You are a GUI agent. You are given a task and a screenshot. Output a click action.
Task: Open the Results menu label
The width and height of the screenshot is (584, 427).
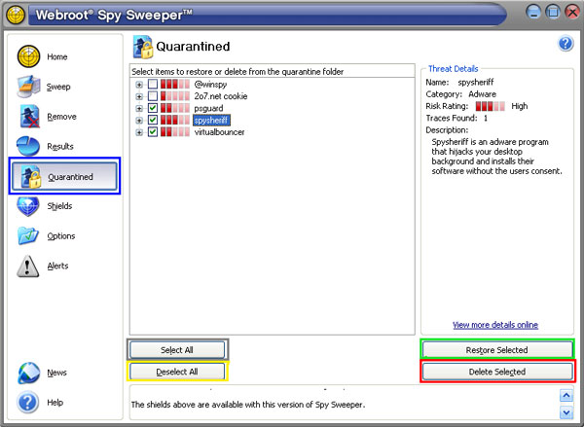pos(60,146)
